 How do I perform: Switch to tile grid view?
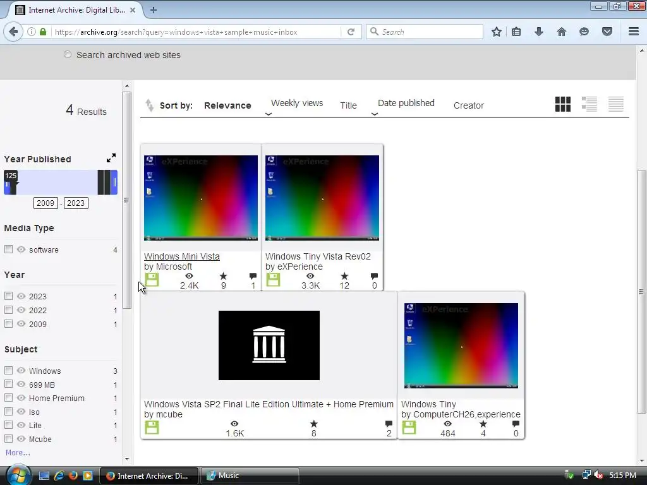pyautogui.click(x=563, y=104)
